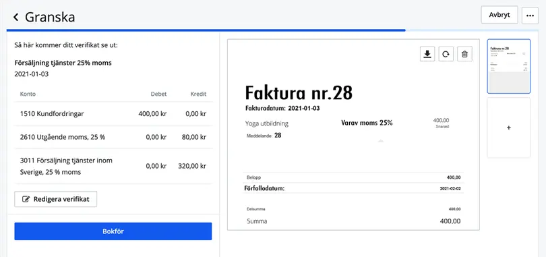Screen dimensions: 546x257
Task: Click the 320,00 kr credit value
Action: (x=192, y=166)
